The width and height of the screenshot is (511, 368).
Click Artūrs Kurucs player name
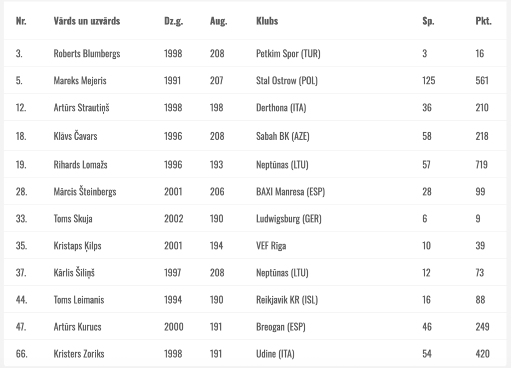click(x=78, y=327)
